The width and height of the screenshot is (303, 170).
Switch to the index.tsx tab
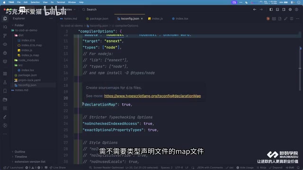pos(180,19)
